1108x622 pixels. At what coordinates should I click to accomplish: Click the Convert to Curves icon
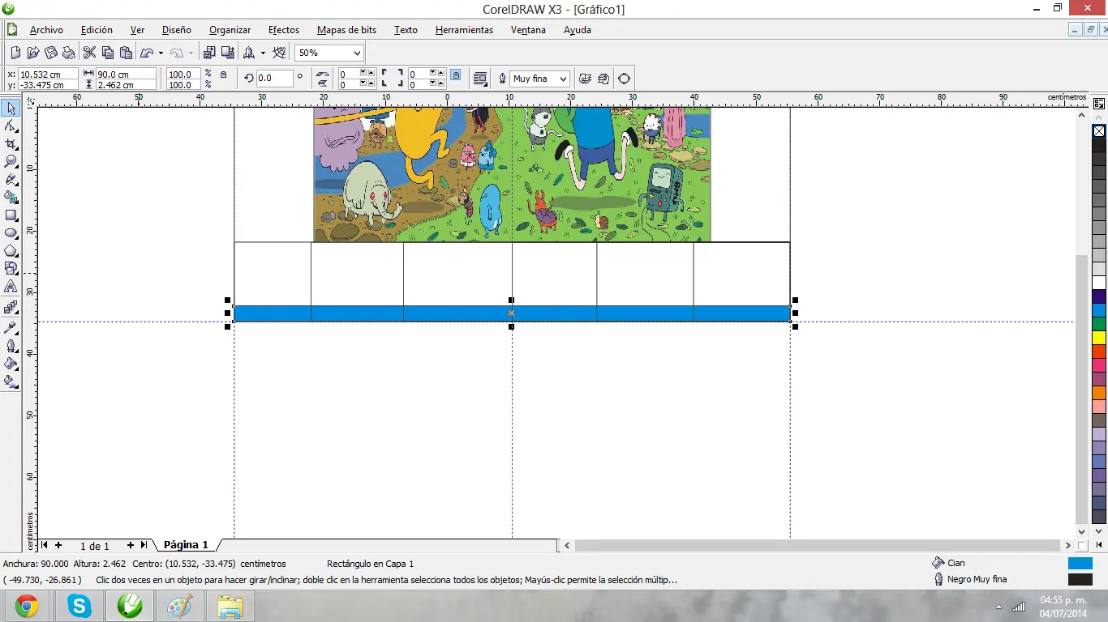(x=624, y=79)
